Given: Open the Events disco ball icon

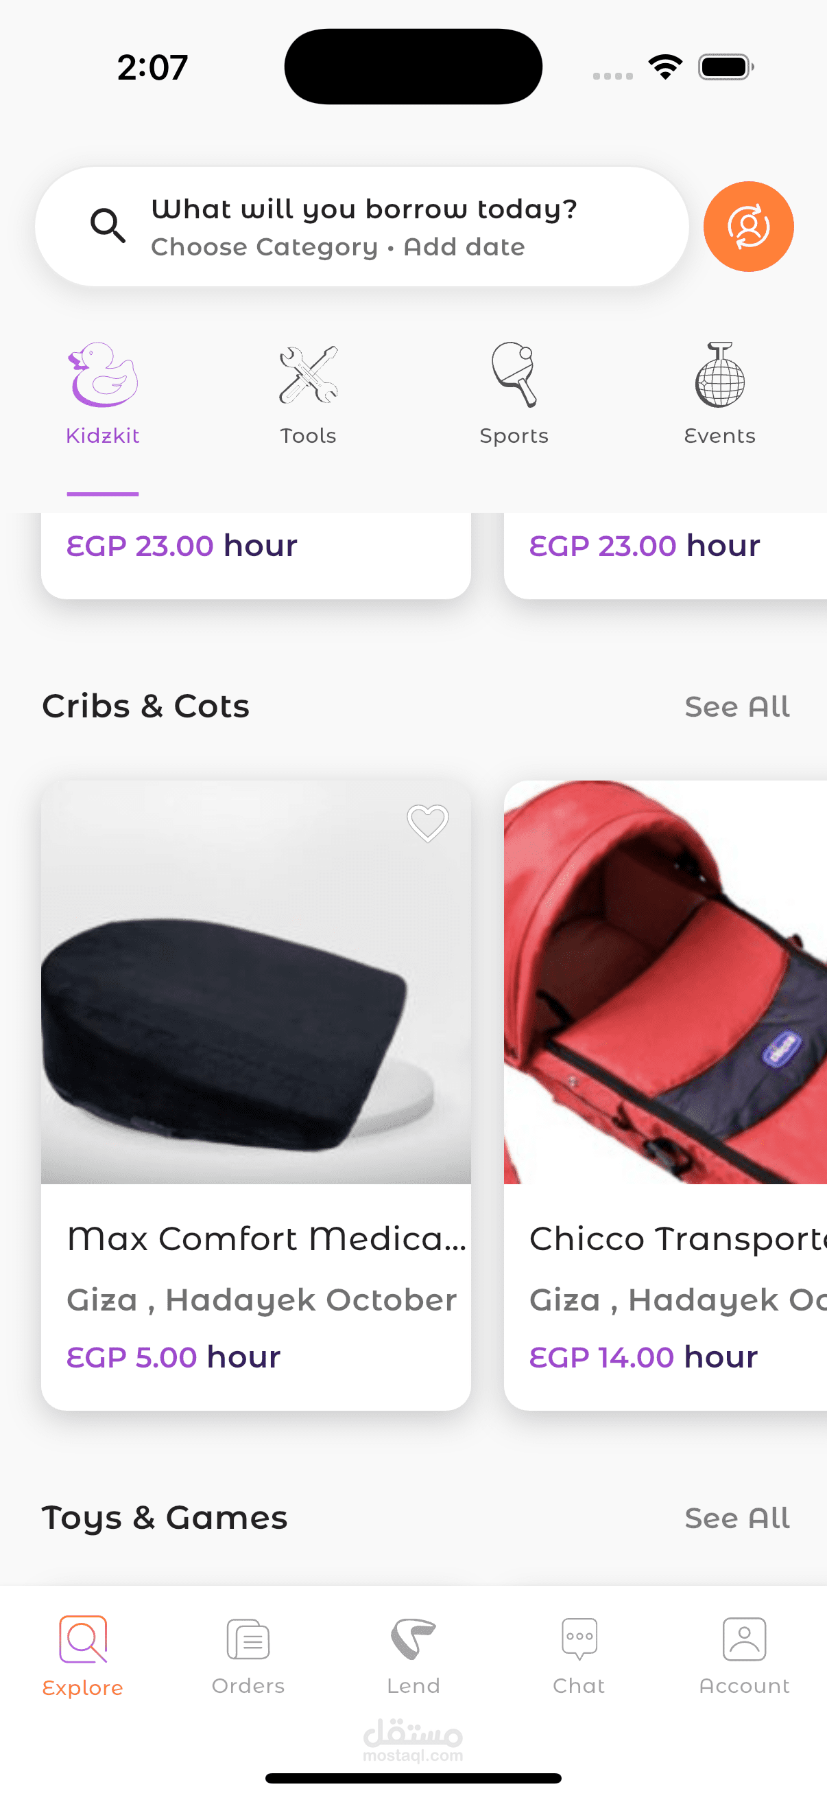Looking at the screenshot, I should coord(719,375).
